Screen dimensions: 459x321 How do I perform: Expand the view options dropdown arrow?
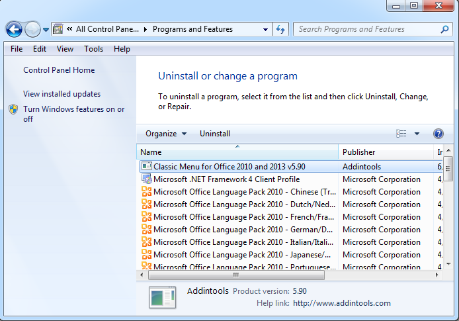[417, 134]
